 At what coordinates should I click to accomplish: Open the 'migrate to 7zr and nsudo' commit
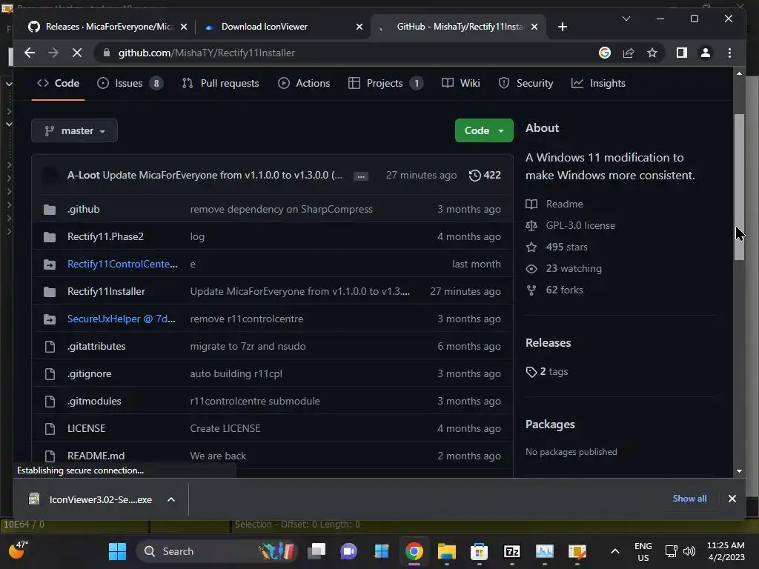[x=248, y=347]
